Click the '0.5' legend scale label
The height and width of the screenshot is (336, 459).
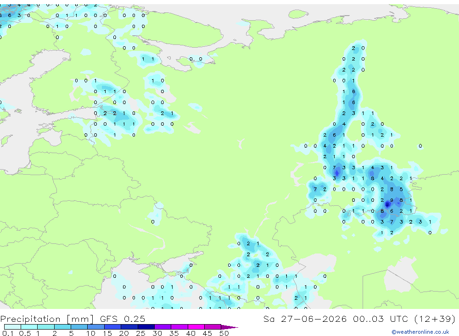(x=25, y=333)
